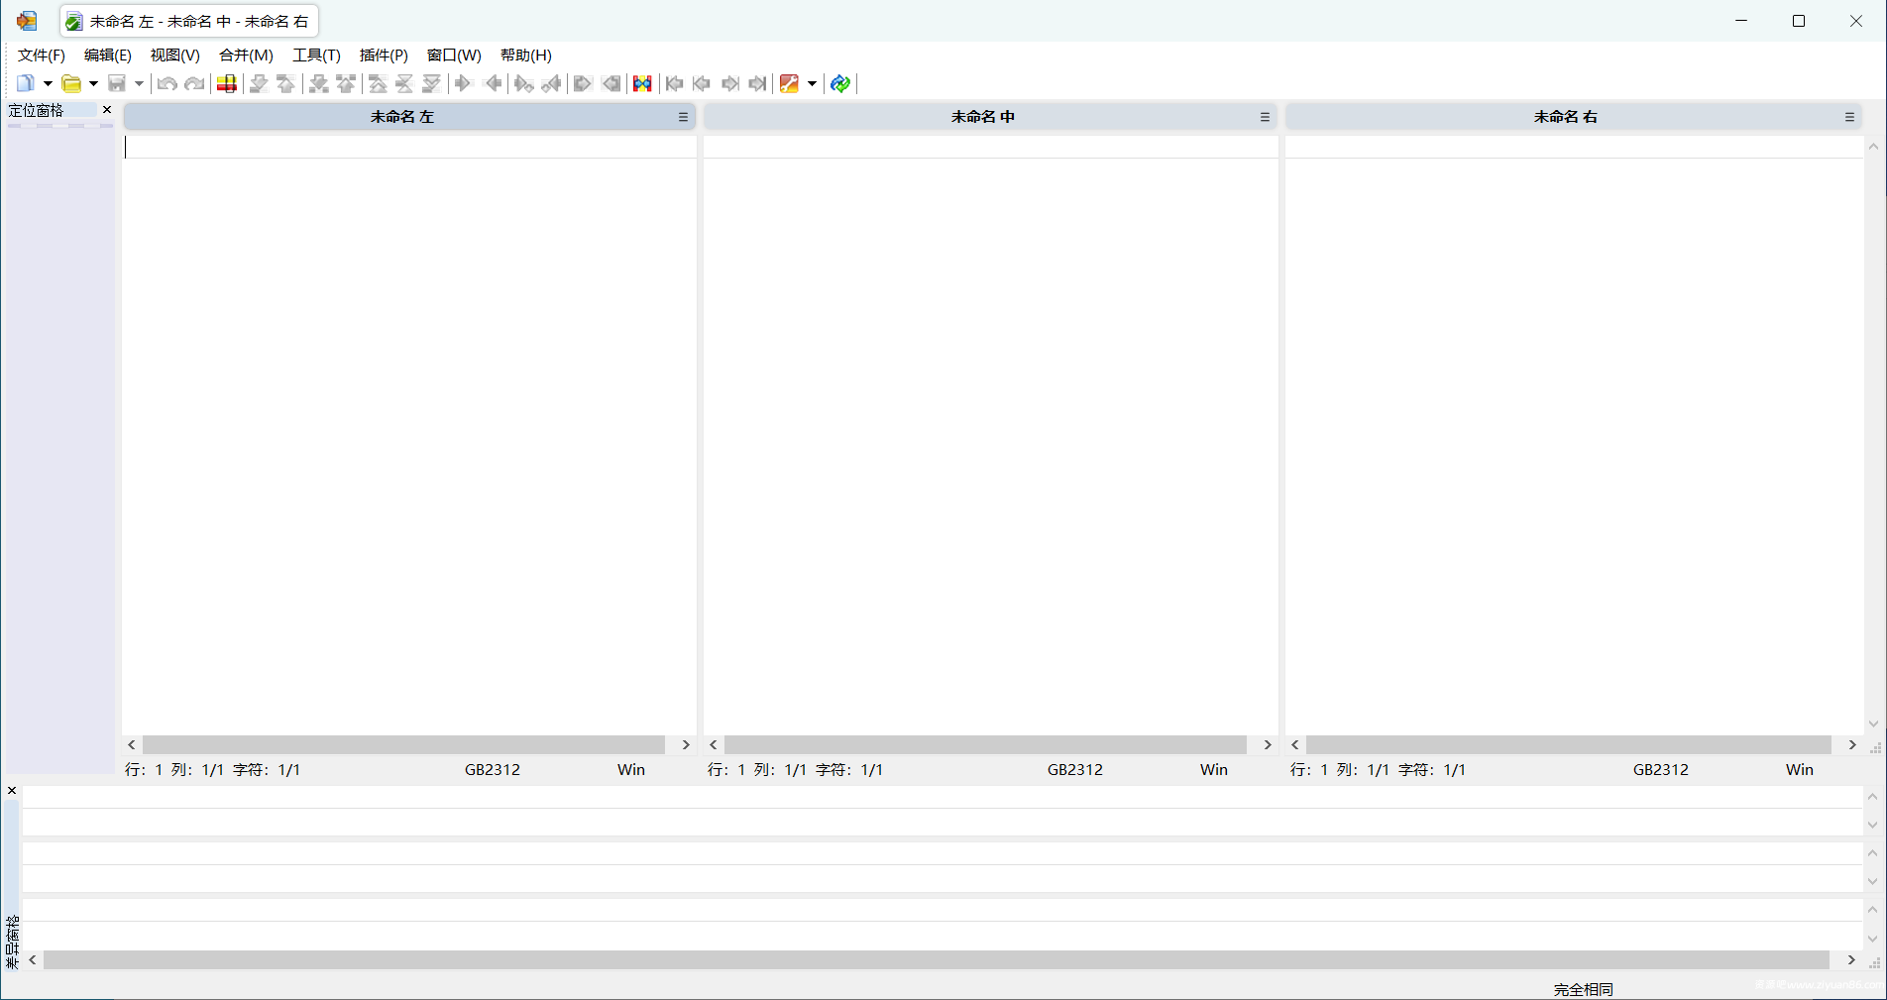1887x1000 pixels.
Task: Click the Redo arrow icon
Action: pos(195,83)
